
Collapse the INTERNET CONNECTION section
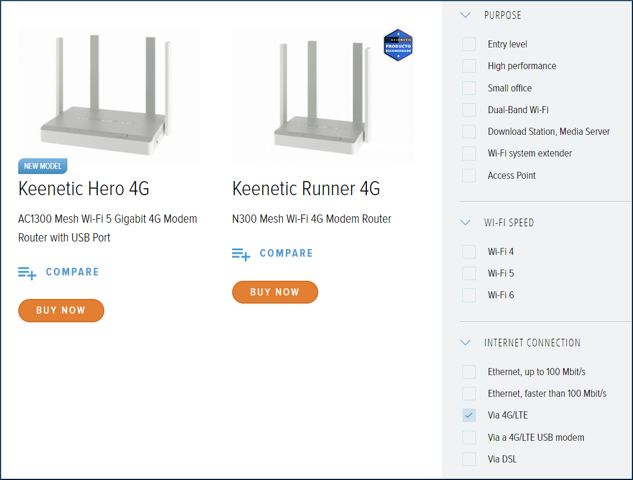(x=465, y=342)
